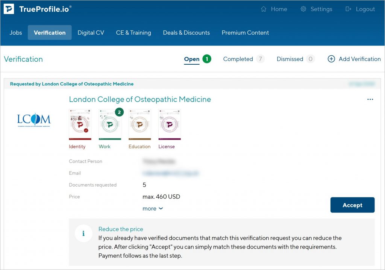Click the Documents requested label

click(93, 185)
